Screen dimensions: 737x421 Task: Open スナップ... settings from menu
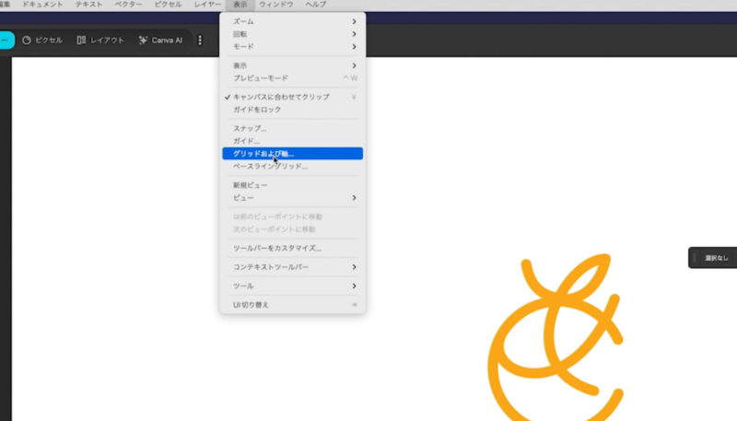point(292,128)
